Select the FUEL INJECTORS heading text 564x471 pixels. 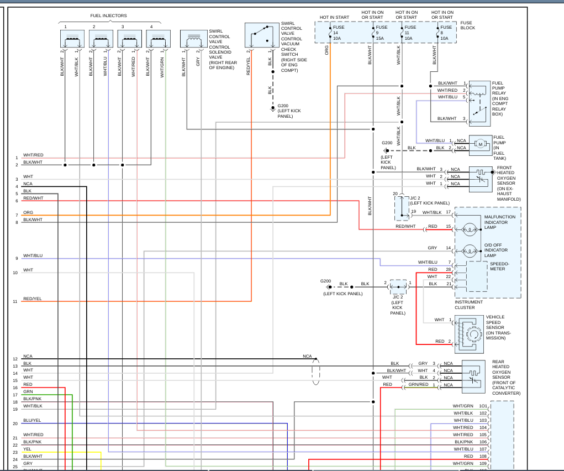point(108,15)
